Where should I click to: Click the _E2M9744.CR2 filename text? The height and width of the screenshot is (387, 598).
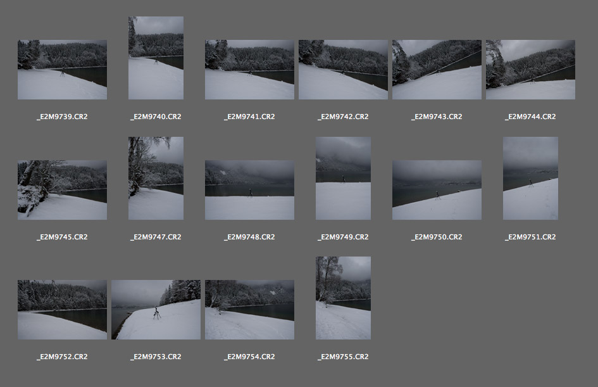pyautogui.click(x=530, y=117)
